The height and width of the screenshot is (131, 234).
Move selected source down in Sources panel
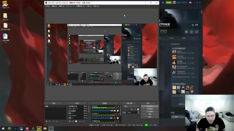[83, 121]
